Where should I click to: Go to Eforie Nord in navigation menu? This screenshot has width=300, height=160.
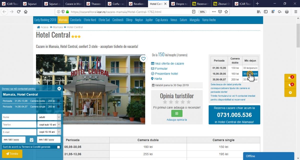(90, 20)
